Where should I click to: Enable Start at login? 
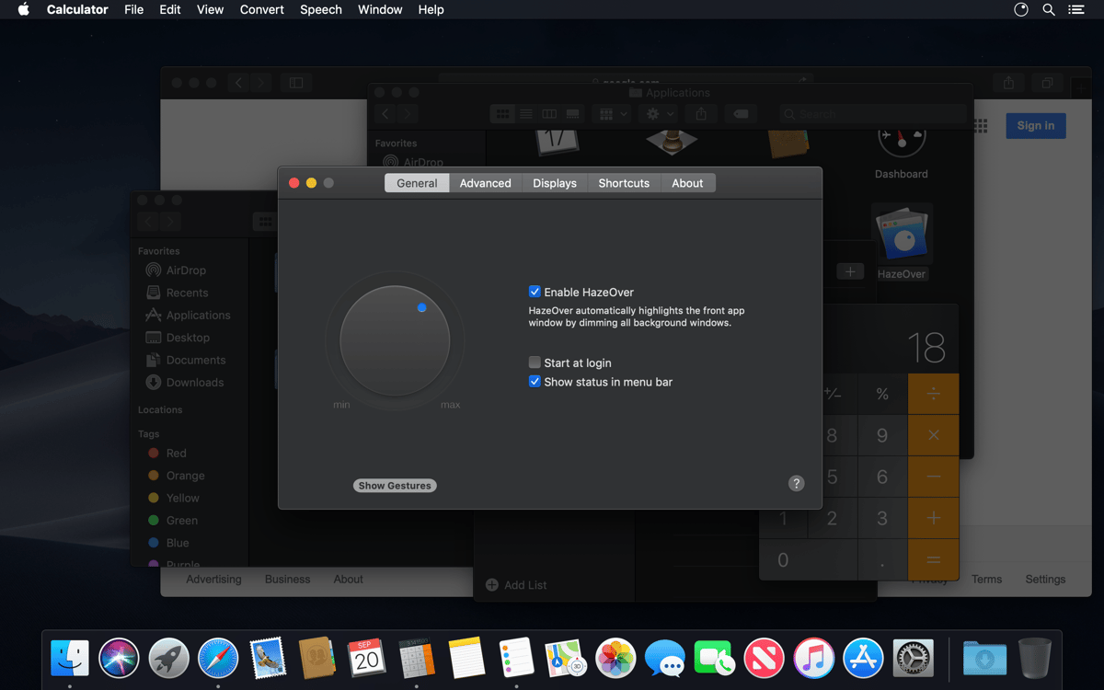click(534, 362)
